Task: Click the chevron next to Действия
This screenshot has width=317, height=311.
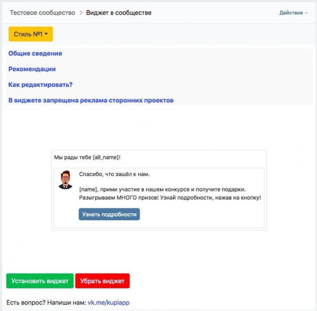Action: (x=306, y=13)
